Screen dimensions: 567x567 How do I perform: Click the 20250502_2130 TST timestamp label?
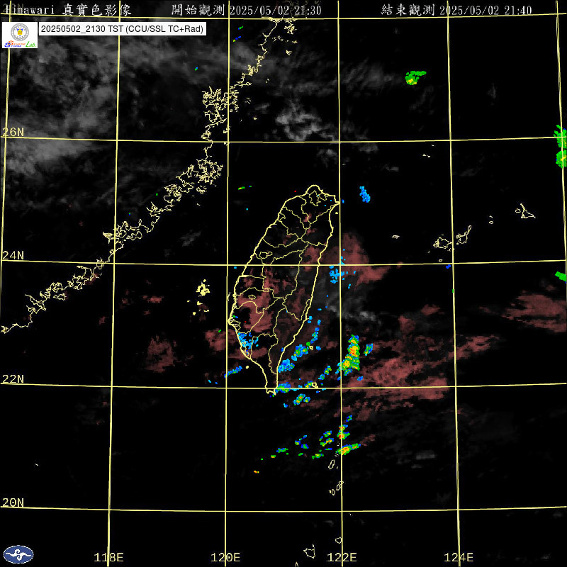[x=122, y=29]
